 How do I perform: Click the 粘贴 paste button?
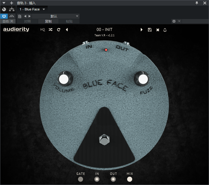[x=69, y=21]
